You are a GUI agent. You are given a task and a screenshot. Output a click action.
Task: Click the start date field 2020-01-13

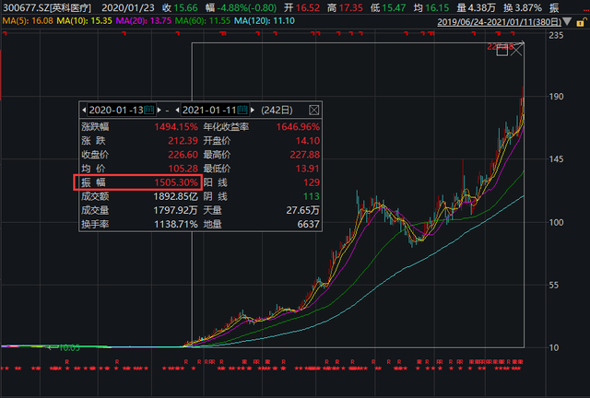(x=115, y=110)
